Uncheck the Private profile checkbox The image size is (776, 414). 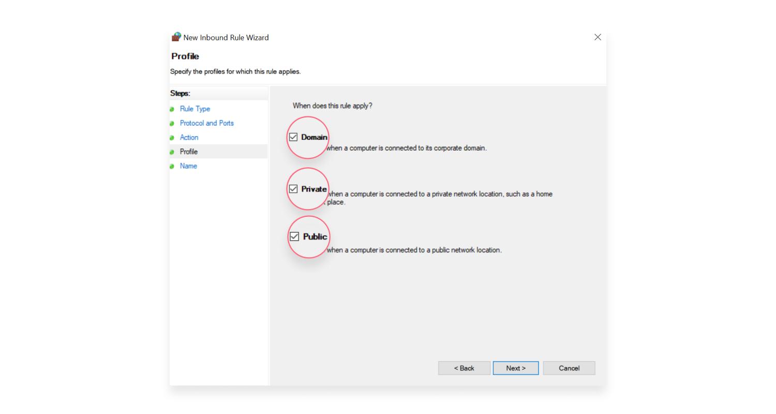(x=293, y=189)
